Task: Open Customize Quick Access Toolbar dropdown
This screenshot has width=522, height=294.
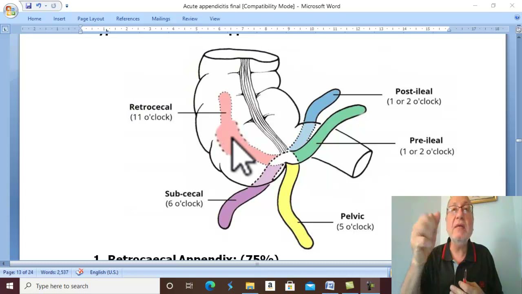Action: (x=67, y=6)
